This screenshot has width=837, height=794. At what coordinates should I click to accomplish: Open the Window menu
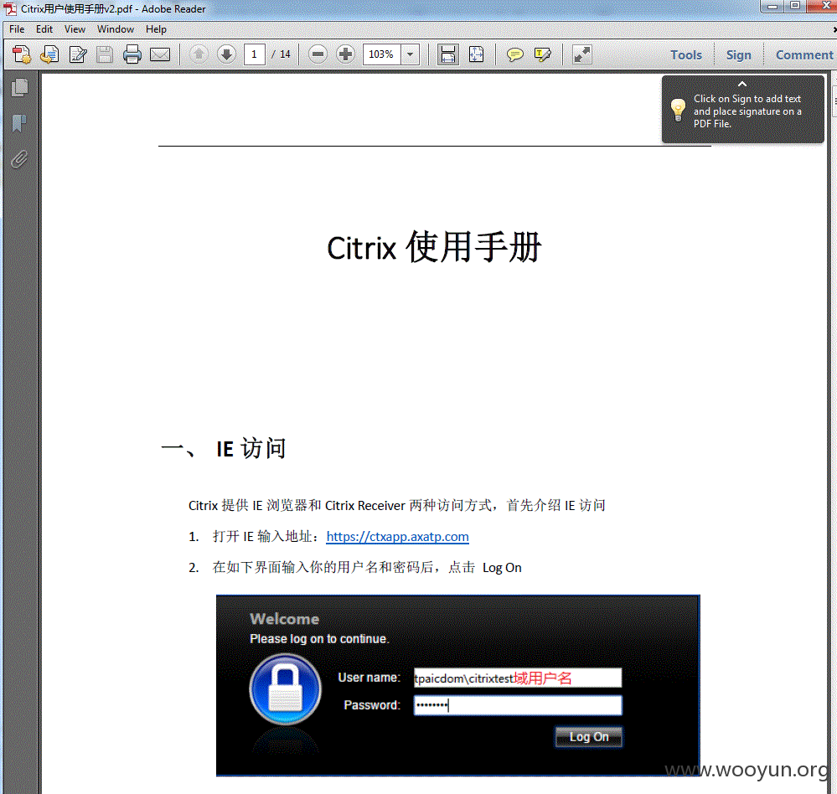point(116,29)
